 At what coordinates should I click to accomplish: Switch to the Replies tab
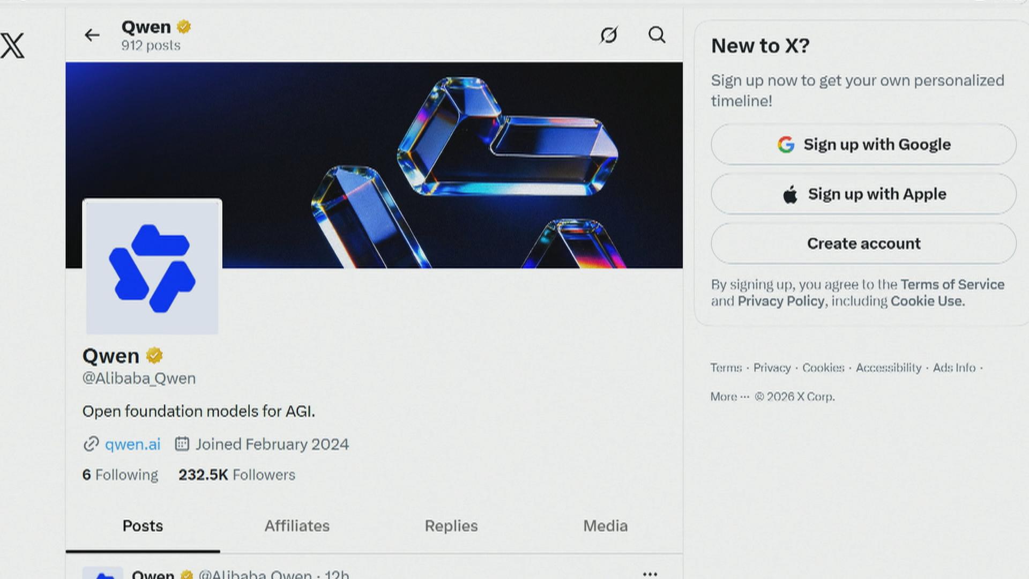(x=451, y=526)
